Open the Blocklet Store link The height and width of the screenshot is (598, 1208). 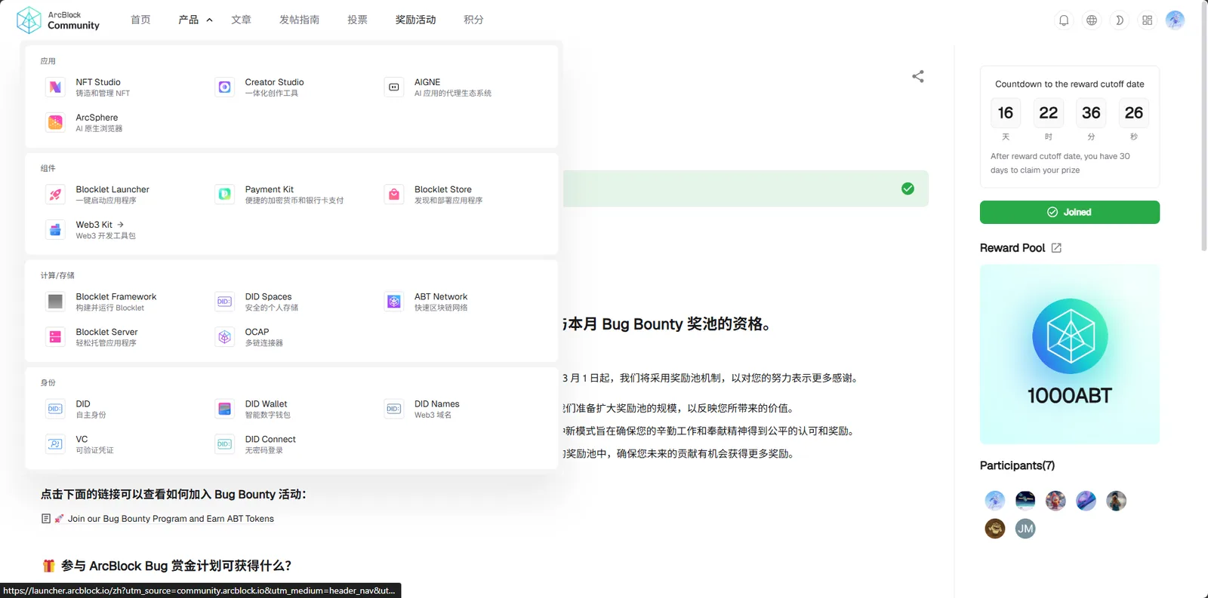[443, 189]
